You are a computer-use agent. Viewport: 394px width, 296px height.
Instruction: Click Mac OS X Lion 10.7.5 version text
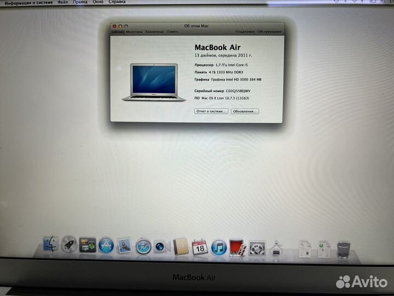[225, 98]
